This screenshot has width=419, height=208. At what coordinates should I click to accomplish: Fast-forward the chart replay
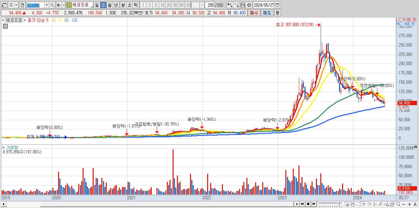(314, 204)
